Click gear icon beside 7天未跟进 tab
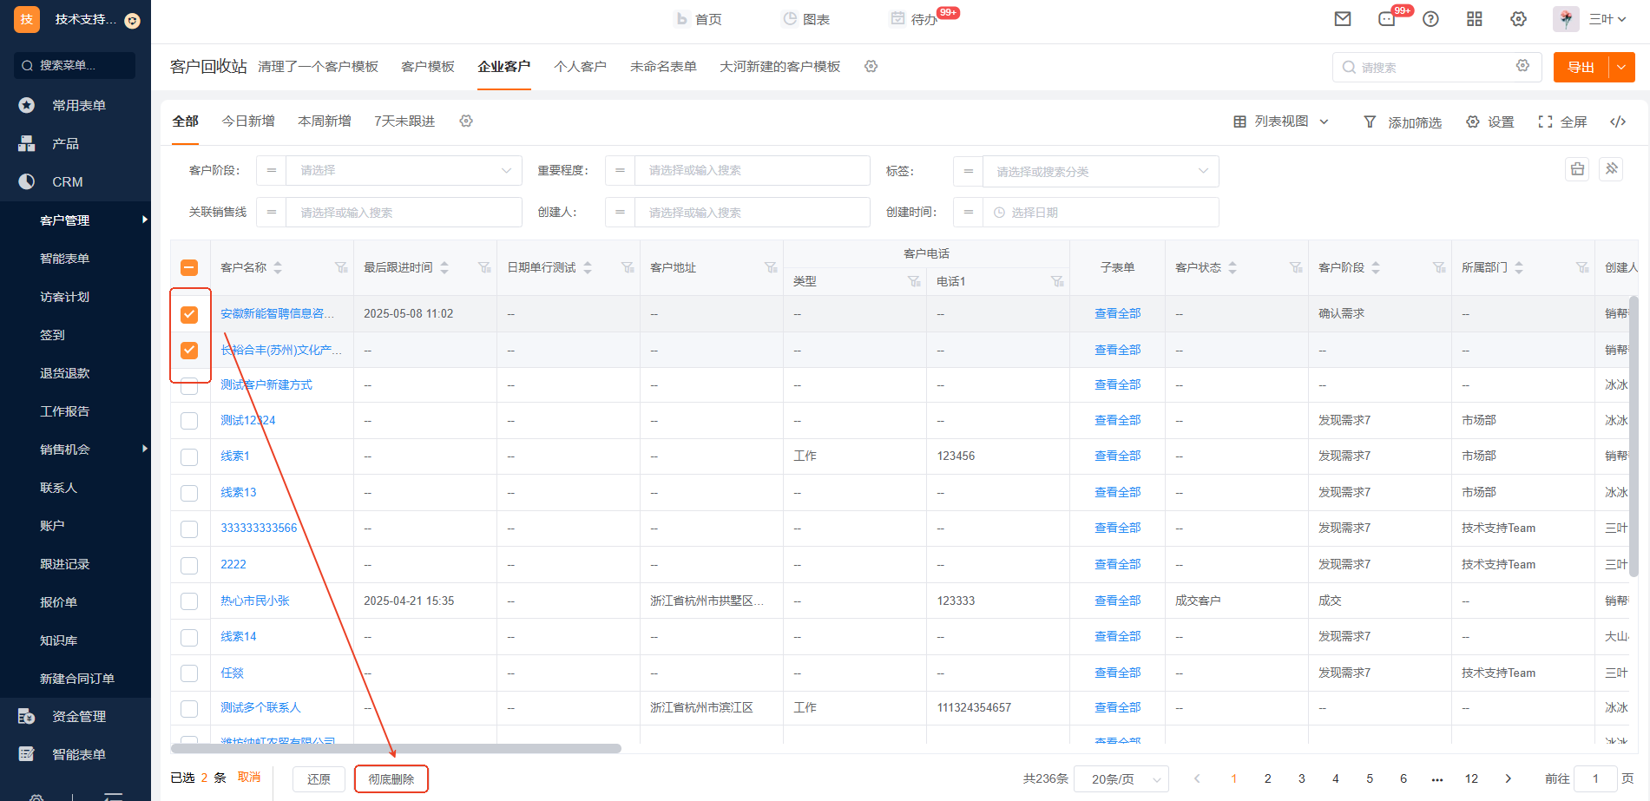This screenshot has width=1650, height=801. click(x=466, y=121)
